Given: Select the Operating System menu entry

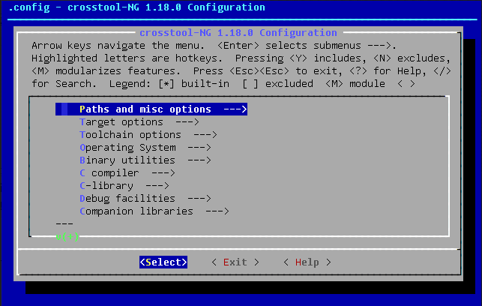Looking at the screenshot, I should (145, 148).
